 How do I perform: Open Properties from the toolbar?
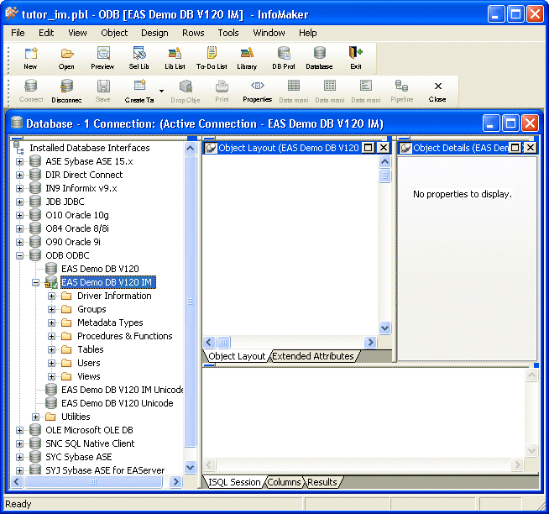258,91
